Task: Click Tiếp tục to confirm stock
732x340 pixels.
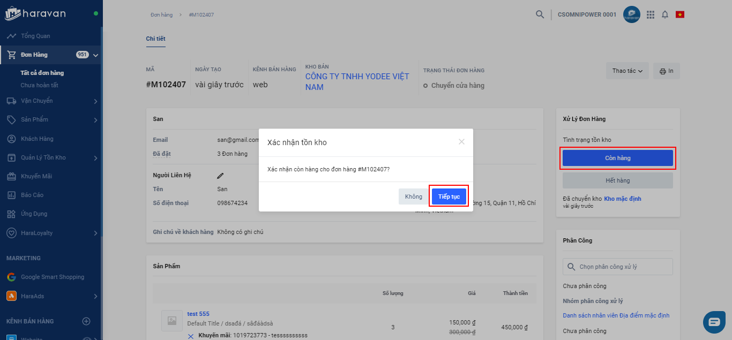Action: pyautogui.click(x=449, y=197)
